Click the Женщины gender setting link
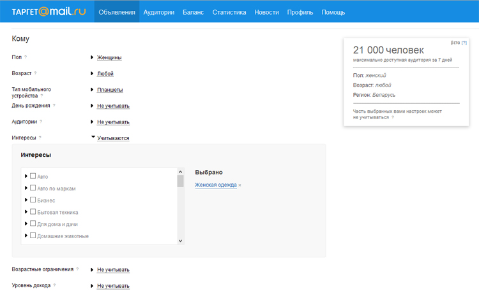Screen dimensions: 479x291 coord(109,57)
